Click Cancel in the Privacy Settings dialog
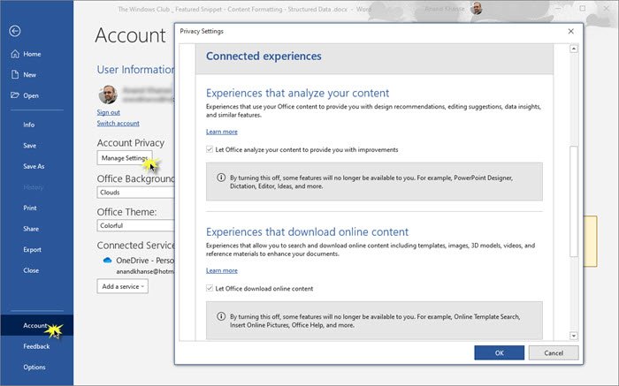This screenshot has width=619, height=386. [x=554, y=353]
